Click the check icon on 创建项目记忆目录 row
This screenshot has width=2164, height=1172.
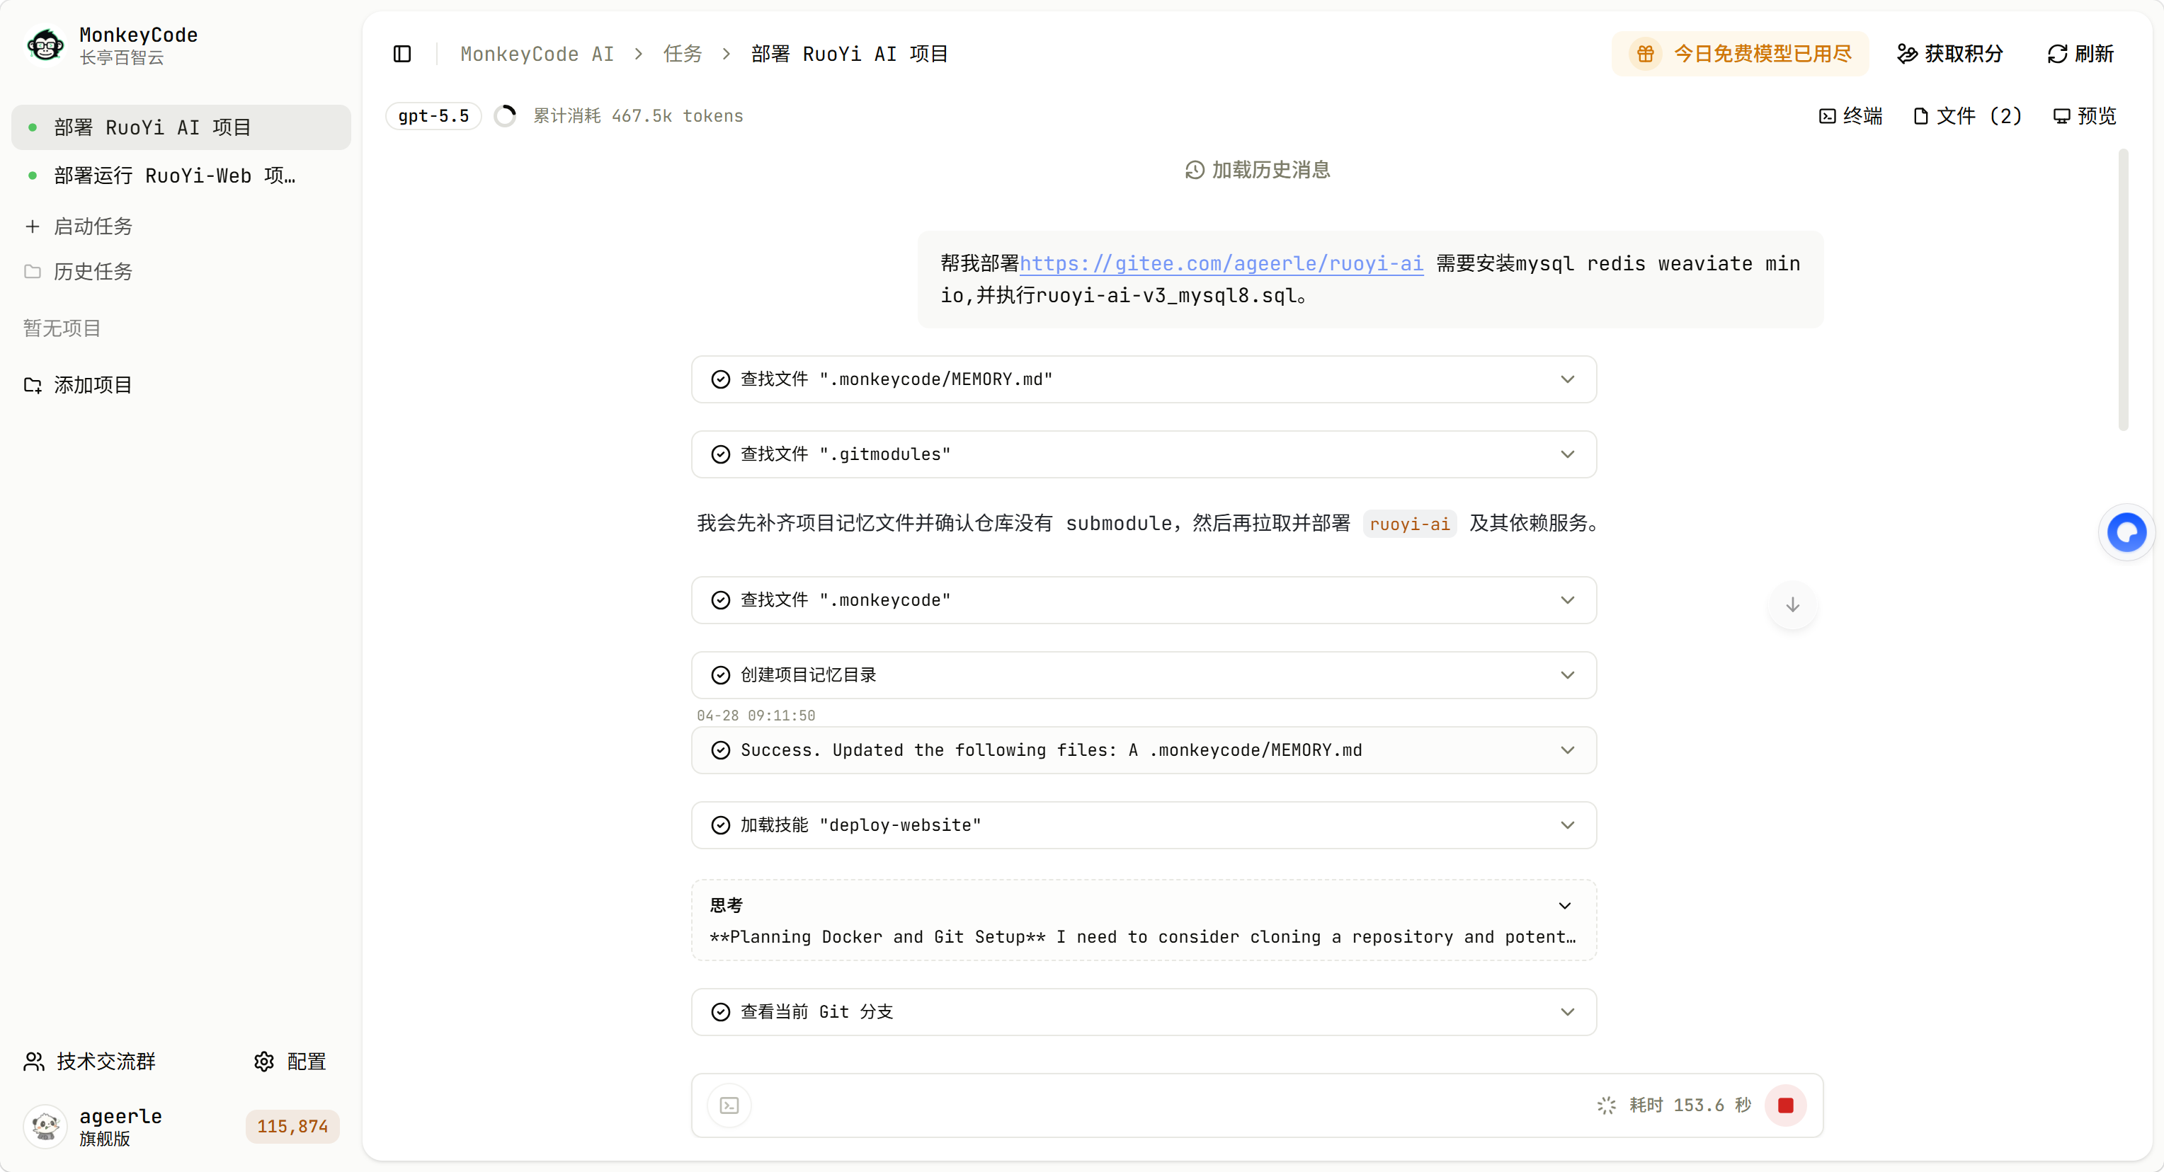pos(720,675)
